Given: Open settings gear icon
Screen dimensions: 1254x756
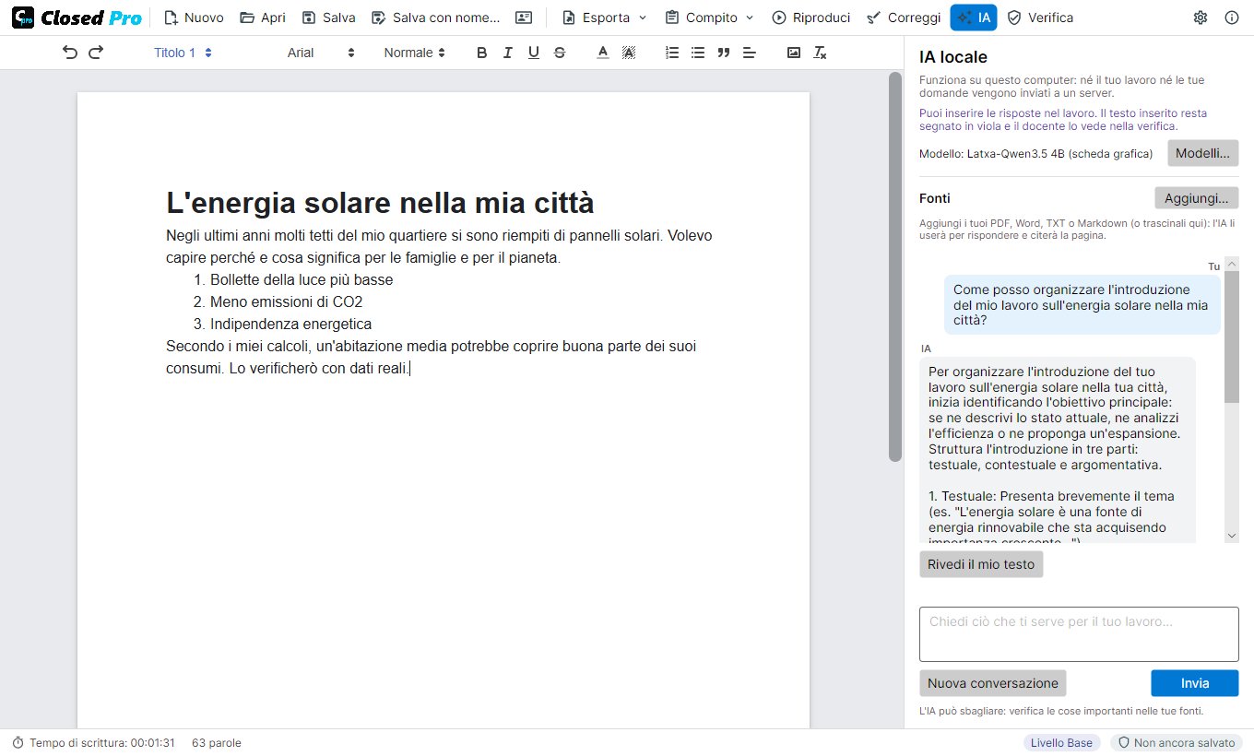Looking at the screenshot, I should (1201, 18).
